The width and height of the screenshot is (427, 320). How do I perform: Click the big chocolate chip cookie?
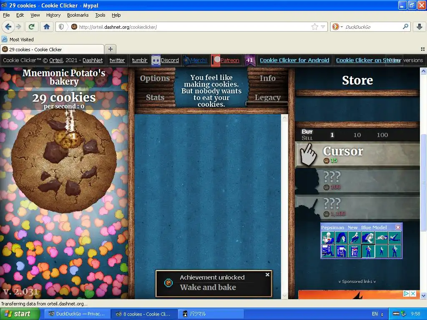(x=64, y=160)
